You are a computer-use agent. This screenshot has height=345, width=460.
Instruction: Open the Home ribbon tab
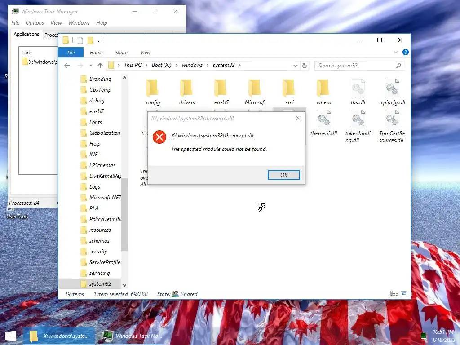pos(96,53)
